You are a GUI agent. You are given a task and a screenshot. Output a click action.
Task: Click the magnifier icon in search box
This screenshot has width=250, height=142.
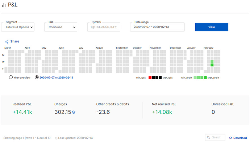[208, 137]
